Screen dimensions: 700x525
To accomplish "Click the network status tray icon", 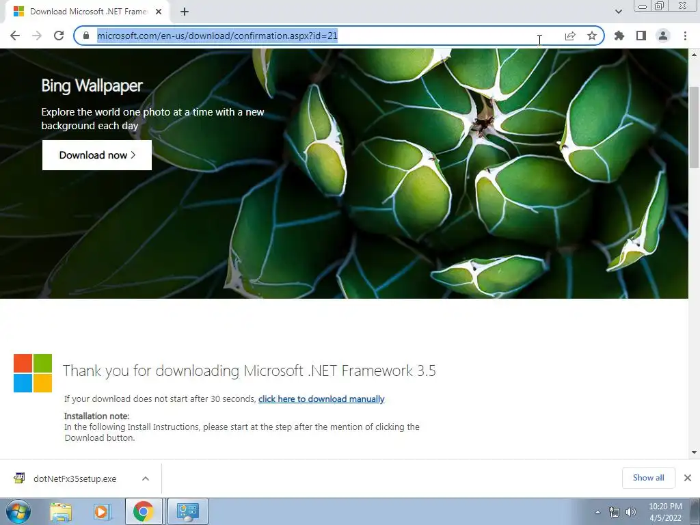I will point(615,512).
